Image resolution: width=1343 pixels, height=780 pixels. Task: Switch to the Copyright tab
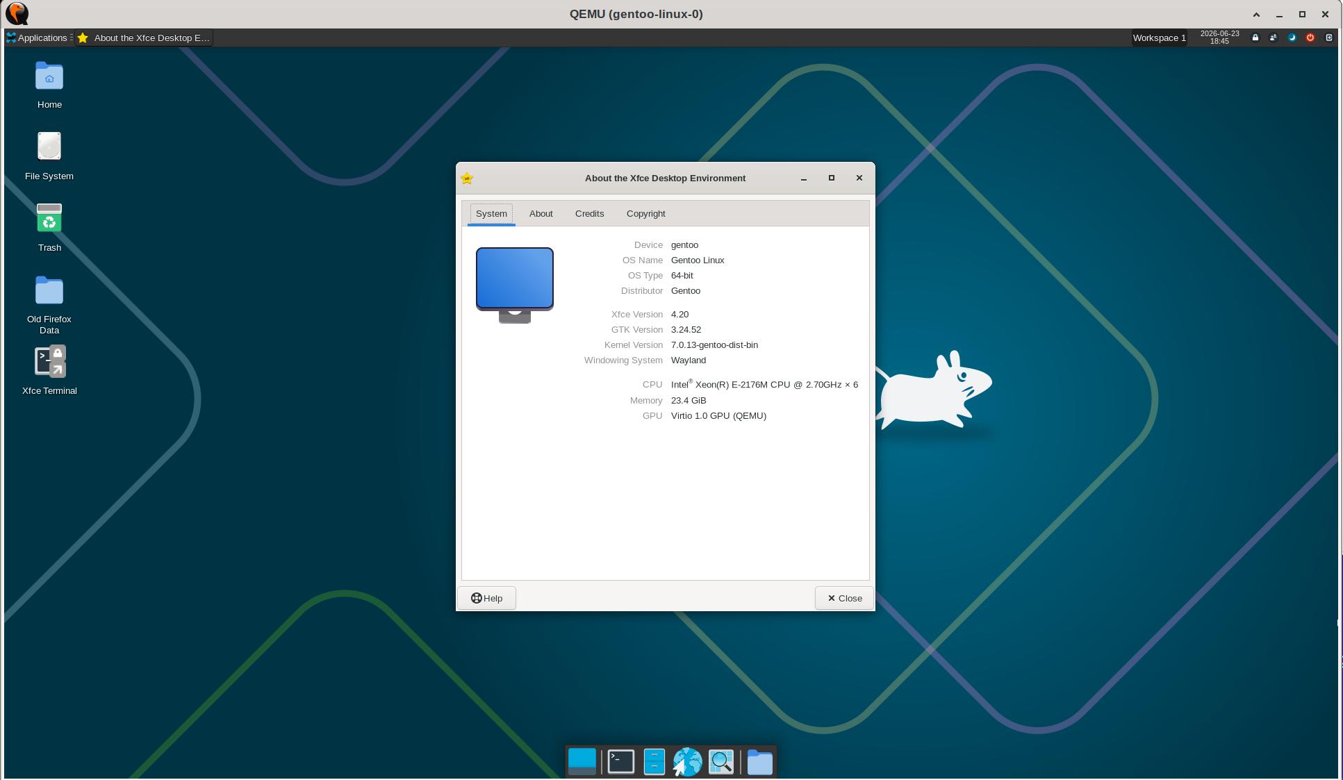(x=645, y=213)
